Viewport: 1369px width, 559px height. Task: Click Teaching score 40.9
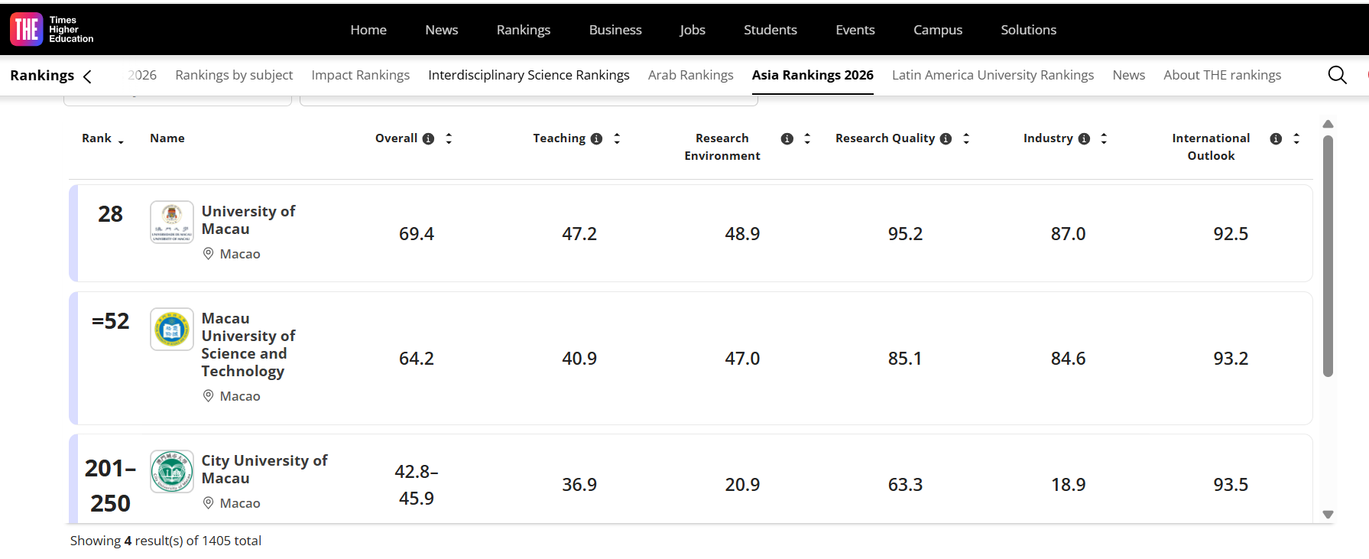pos(579,359)
